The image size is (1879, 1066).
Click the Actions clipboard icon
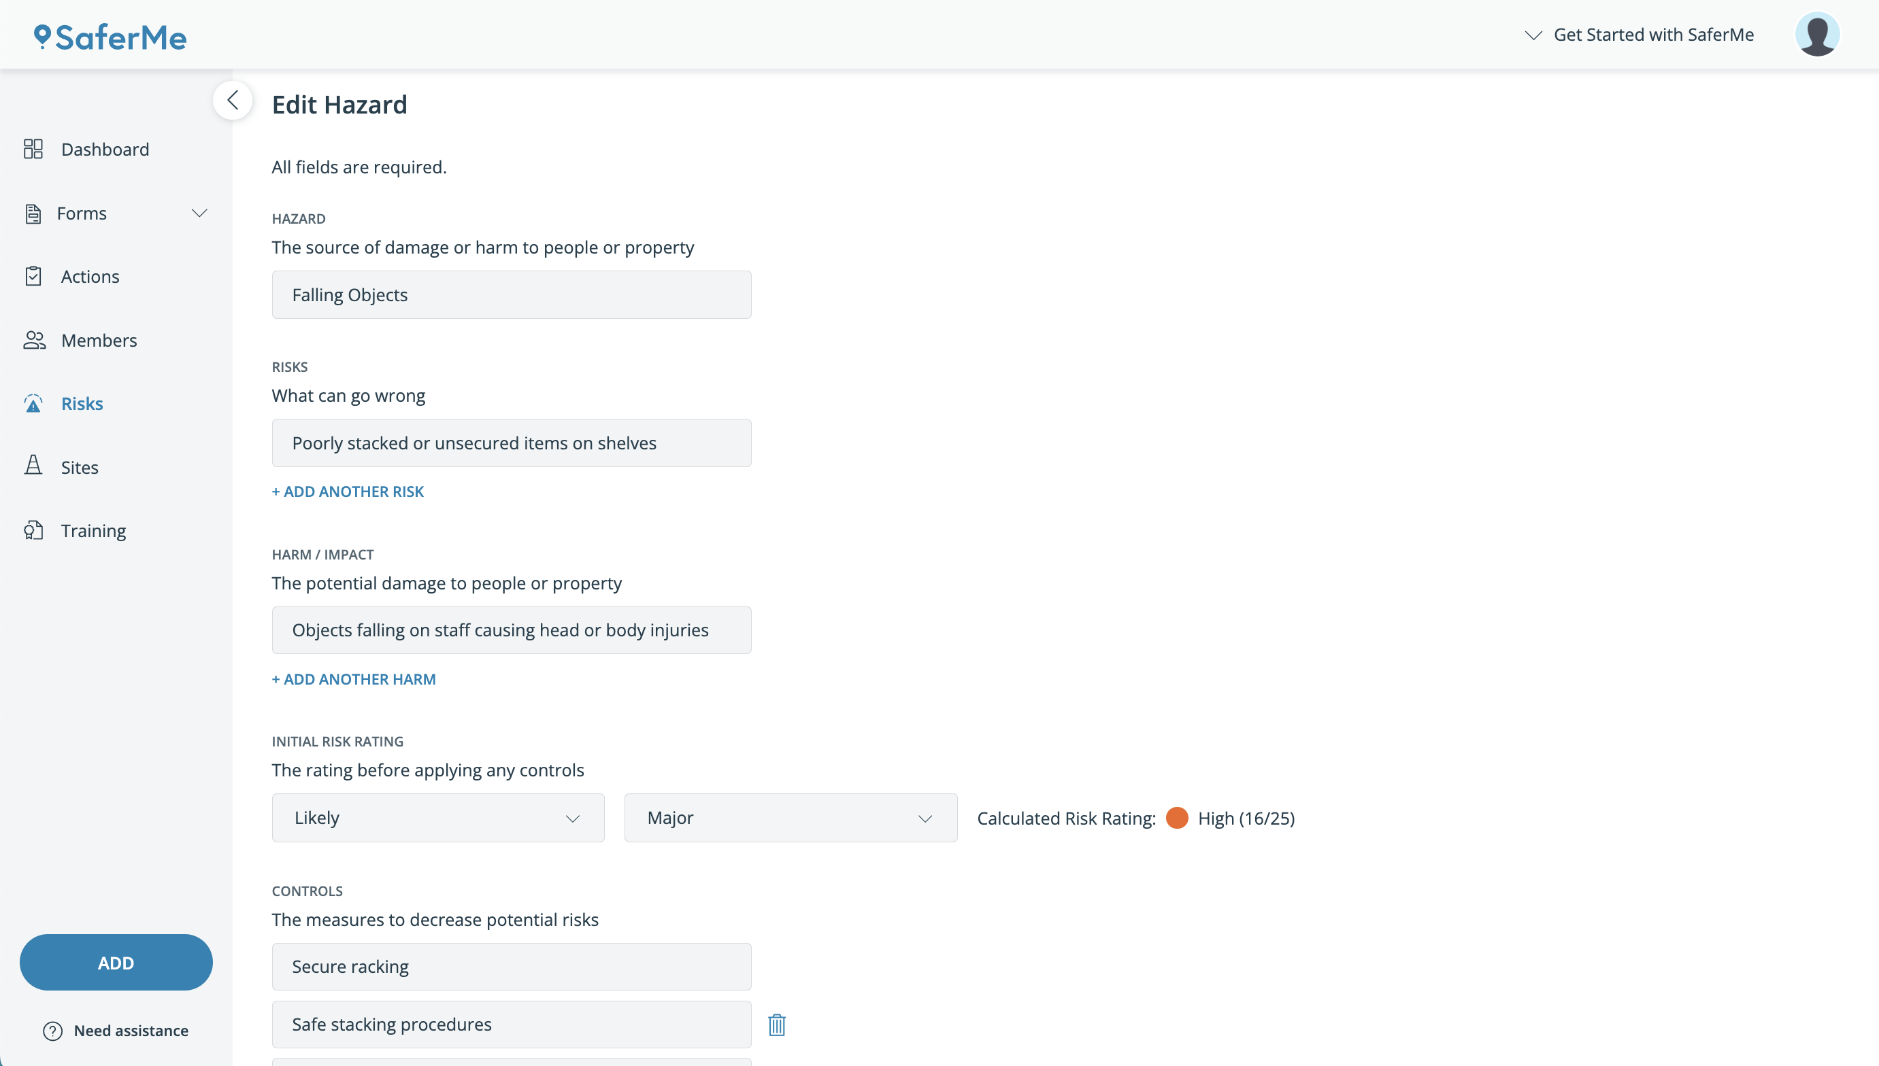pos(33,277)
